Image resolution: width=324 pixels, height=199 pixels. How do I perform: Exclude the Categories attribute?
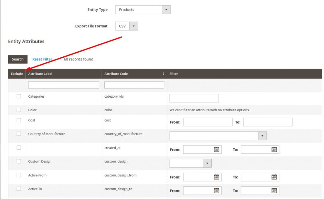coord(19,96)
